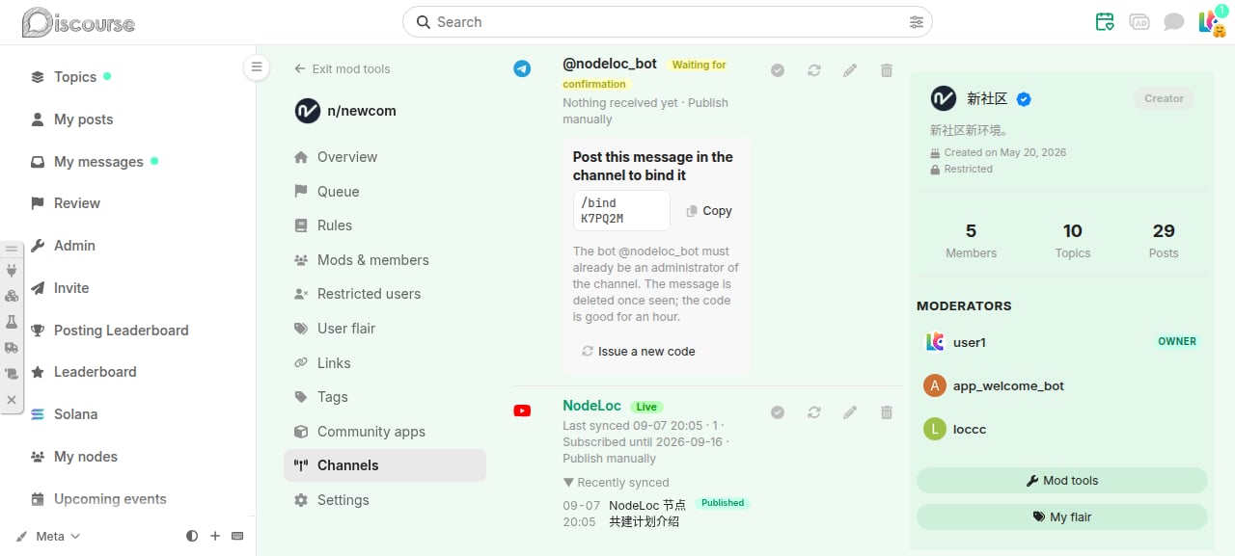1235x556 pixels.
Task: Click cubes icon in floating side toolbar
Action: tap(12, 296)
